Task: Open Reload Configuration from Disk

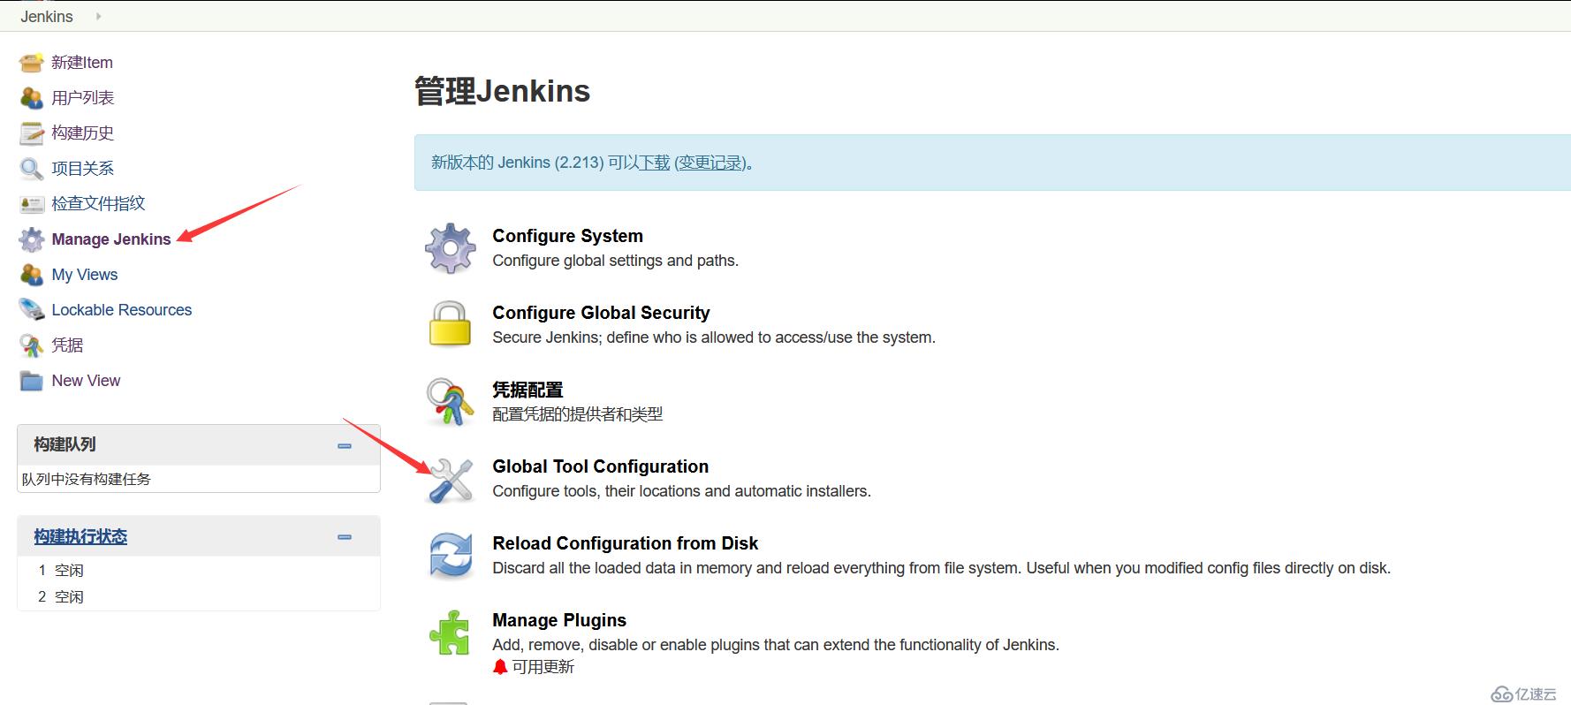Action: (625, 543)
